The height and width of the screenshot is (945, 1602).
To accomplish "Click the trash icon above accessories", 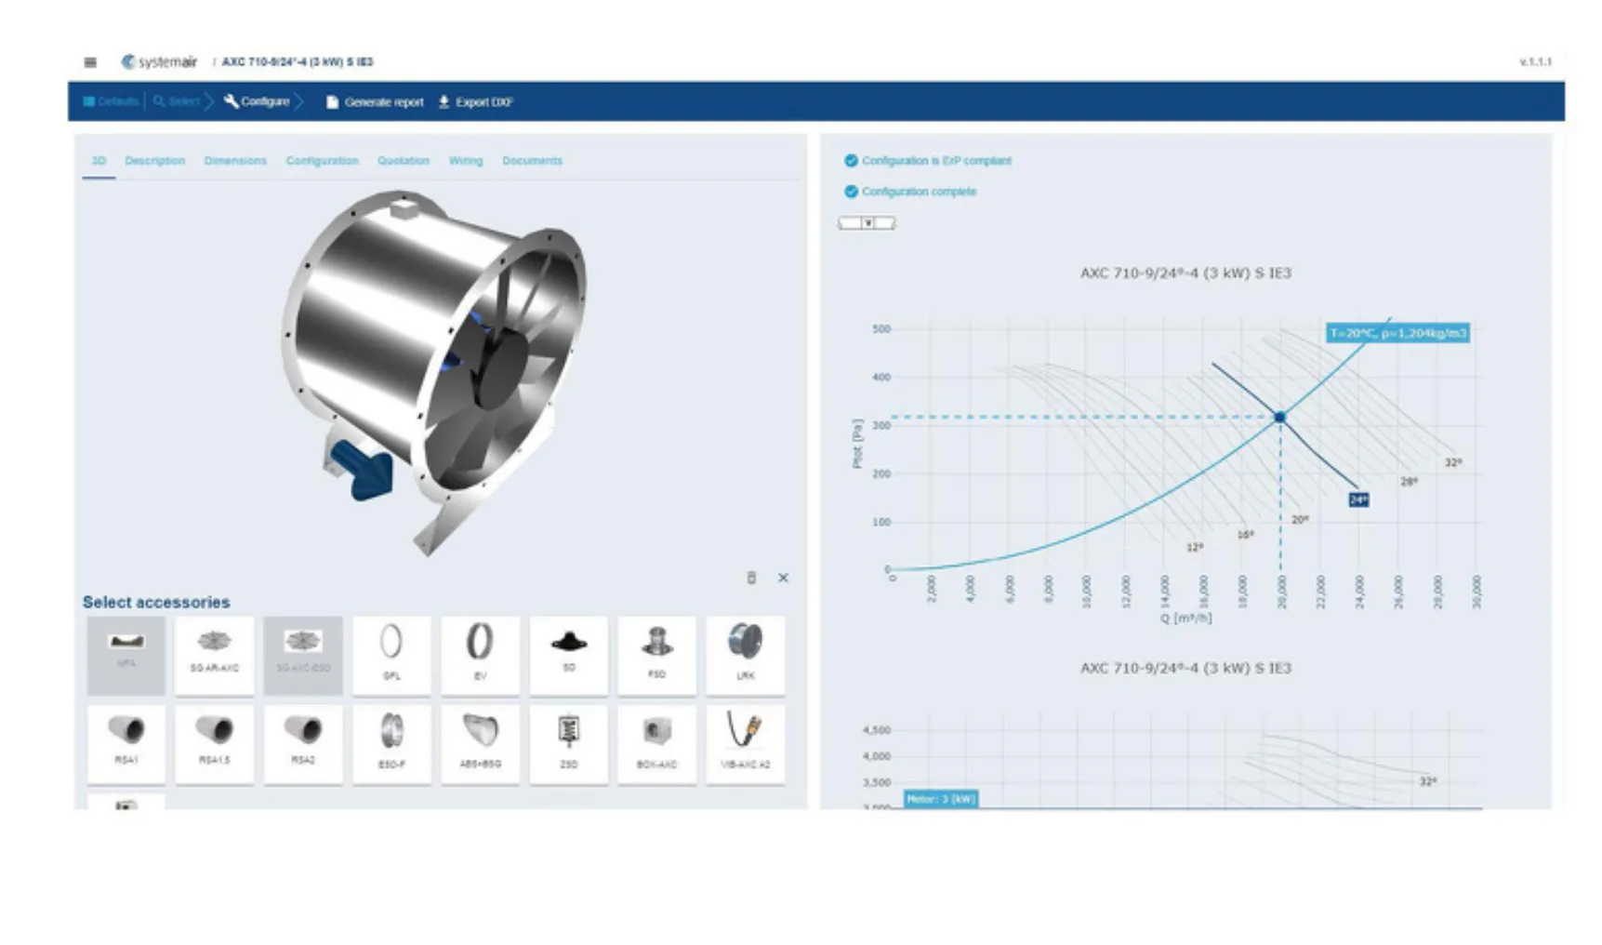I will coord(751,578).
